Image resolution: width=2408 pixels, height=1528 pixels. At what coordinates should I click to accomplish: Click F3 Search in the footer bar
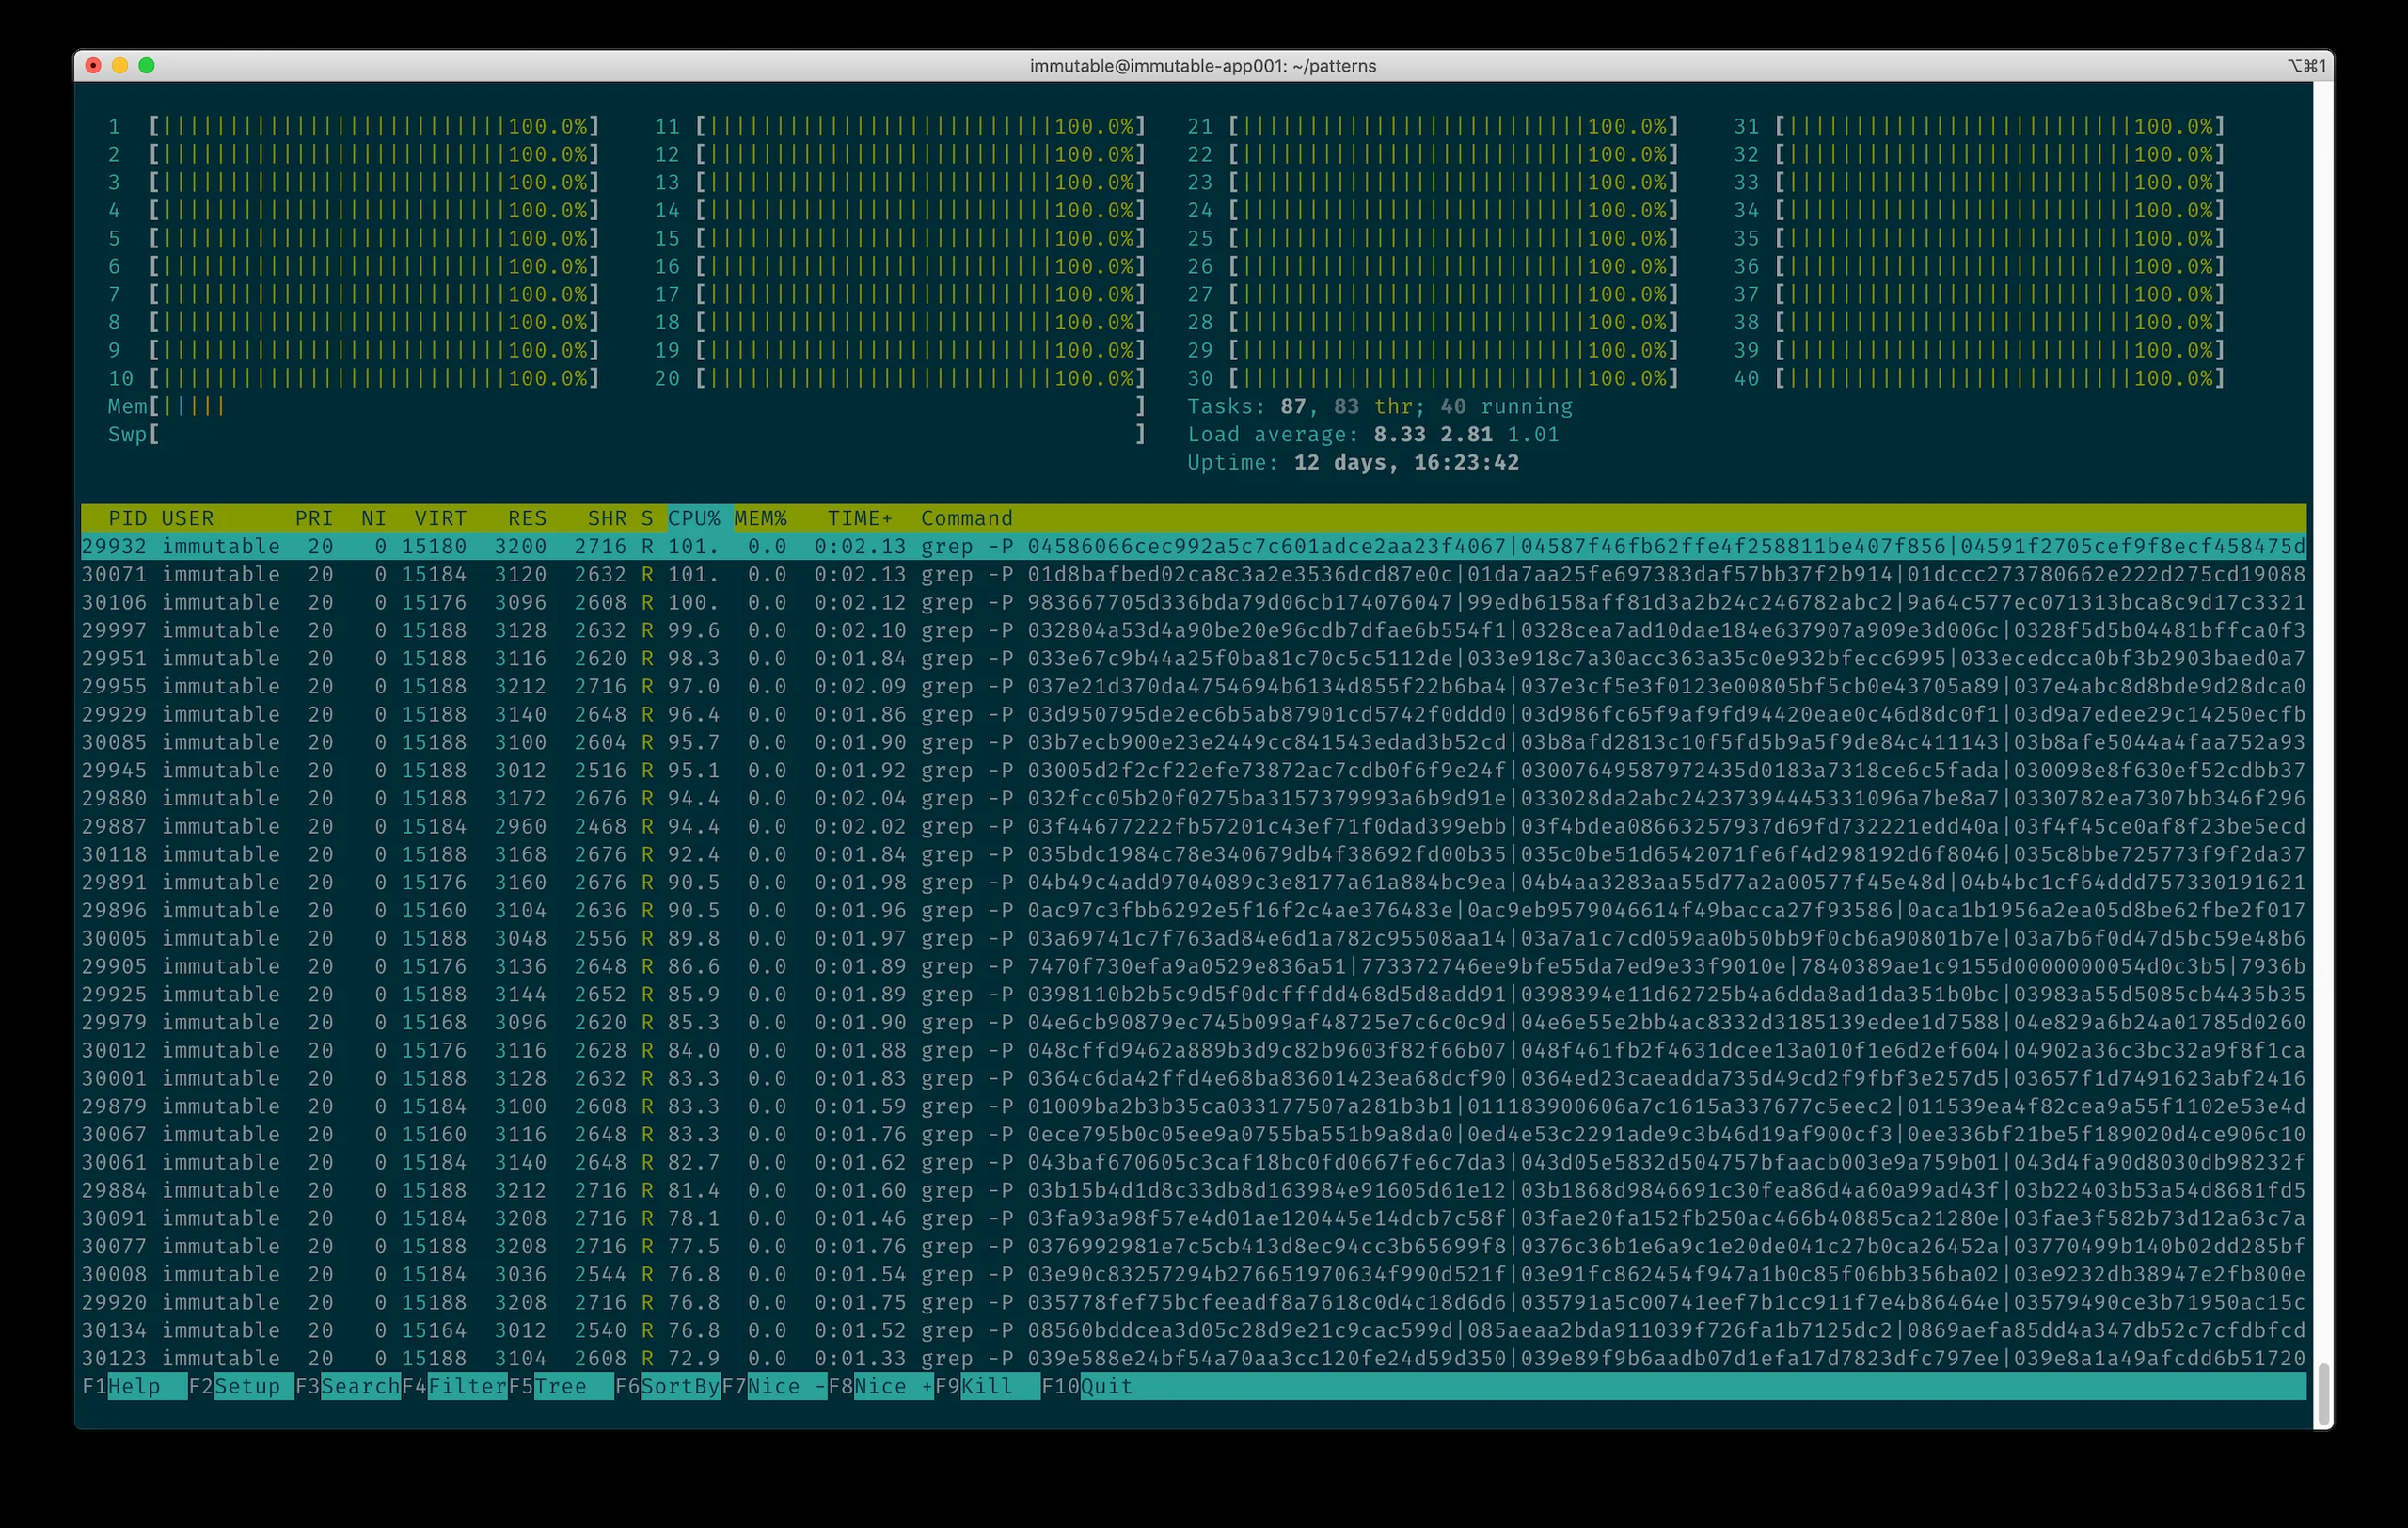348,1386
